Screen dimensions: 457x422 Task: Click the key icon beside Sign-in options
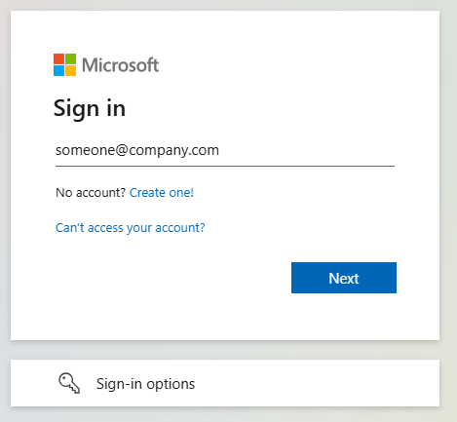click(x=69, y=383)
